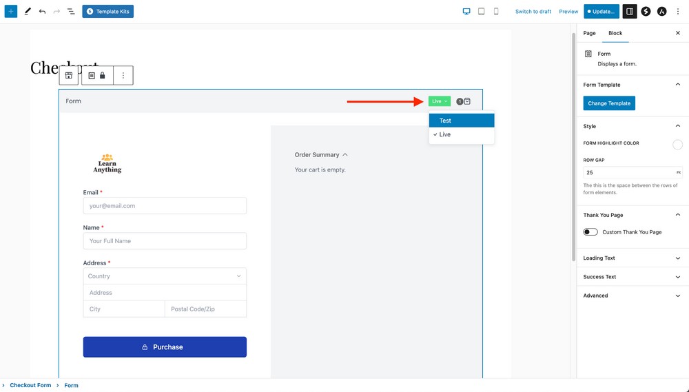Toggle Custom Thank You Page switch
The width and height of the screenshot is (689, 392).
coord(590,232)
